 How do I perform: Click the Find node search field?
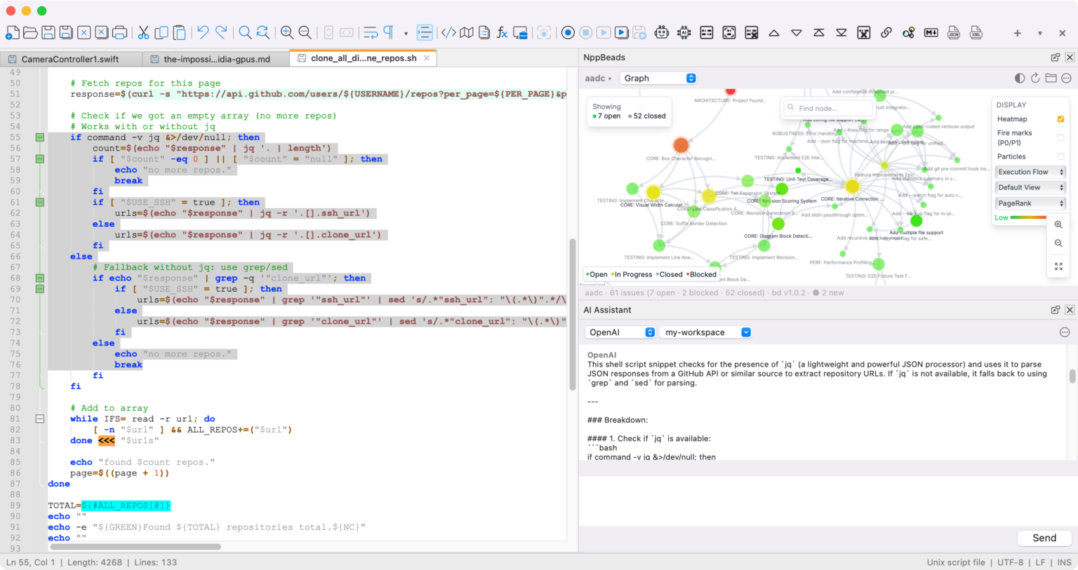coord(827,108)
